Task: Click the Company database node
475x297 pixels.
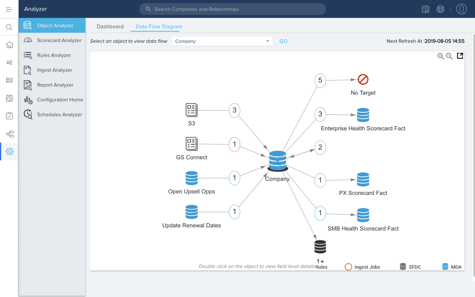Action: coord(278,161)
